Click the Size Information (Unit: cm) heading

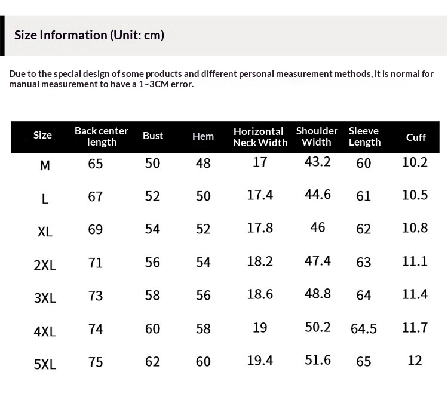[89, 35]
